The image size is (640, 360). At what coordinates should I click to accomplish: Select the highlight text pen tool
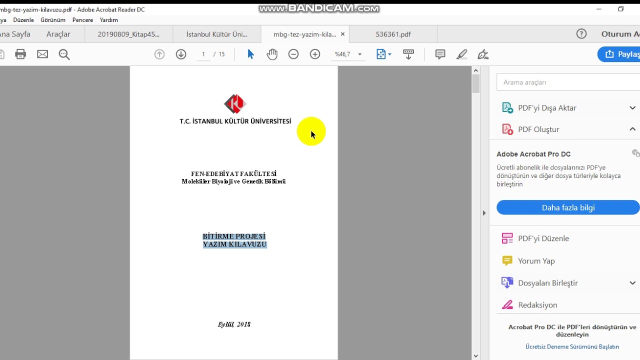(462, 54)
